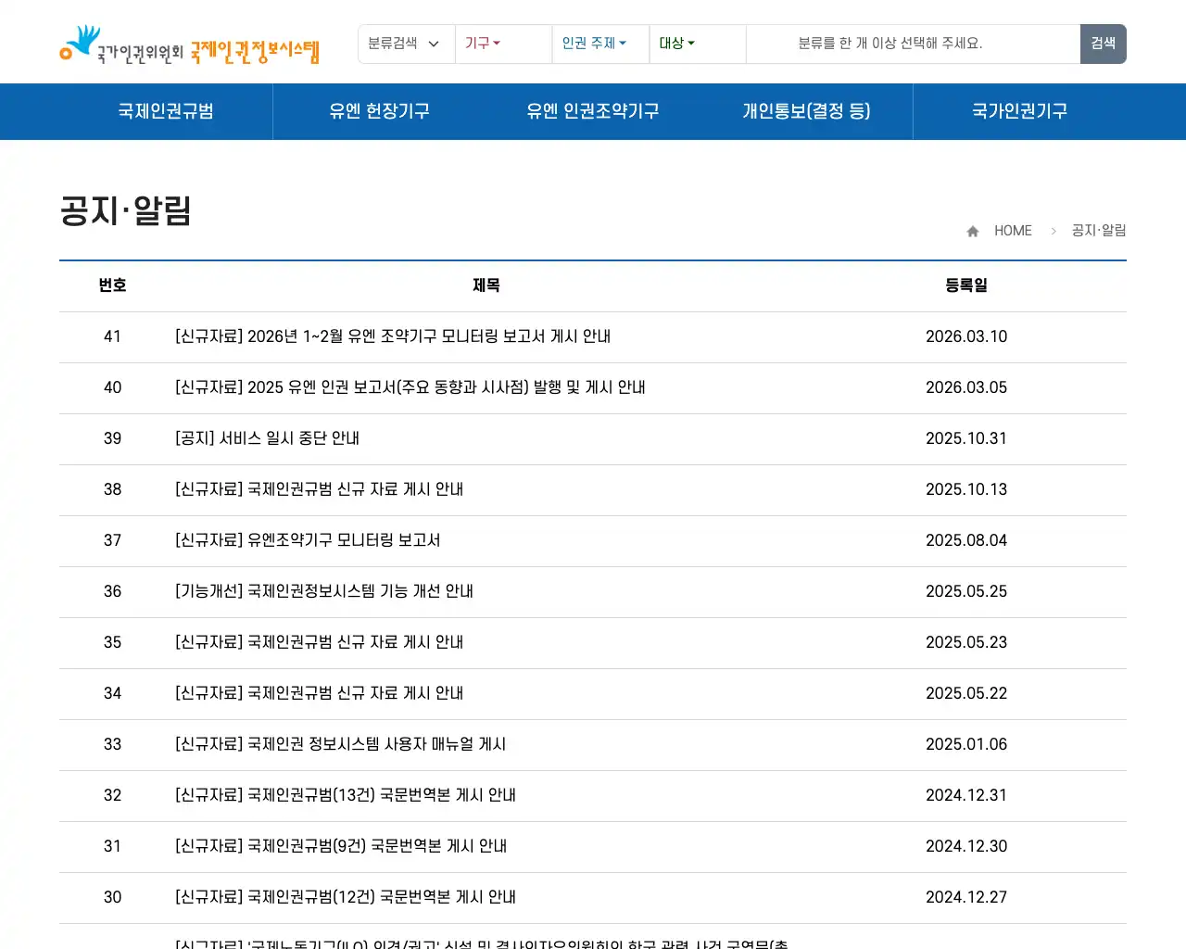
Task: Click the home icon in the breadcrumb
Action: (x=972, y=231)
